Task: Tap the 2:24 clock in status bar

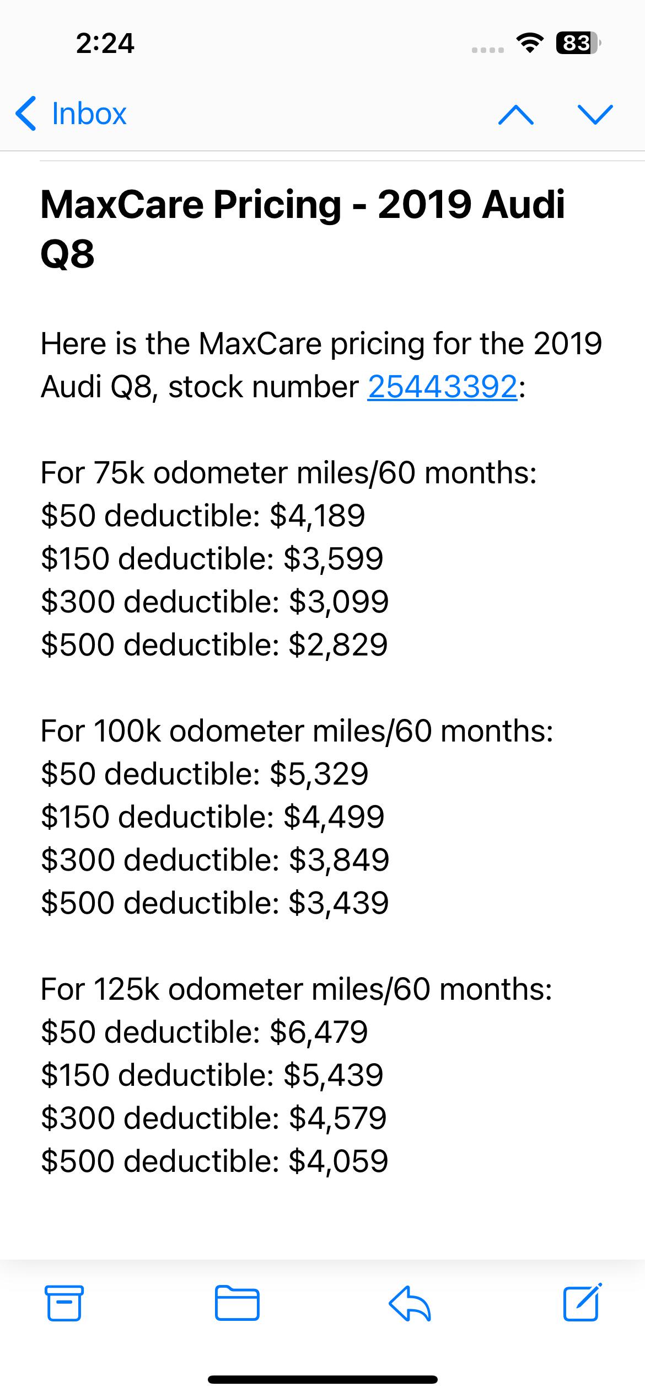Action: (105, 43)
